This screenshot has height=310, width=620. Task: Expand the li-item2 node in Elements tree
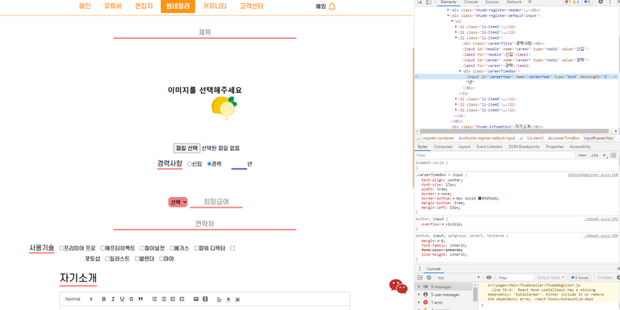pos(456,32)
